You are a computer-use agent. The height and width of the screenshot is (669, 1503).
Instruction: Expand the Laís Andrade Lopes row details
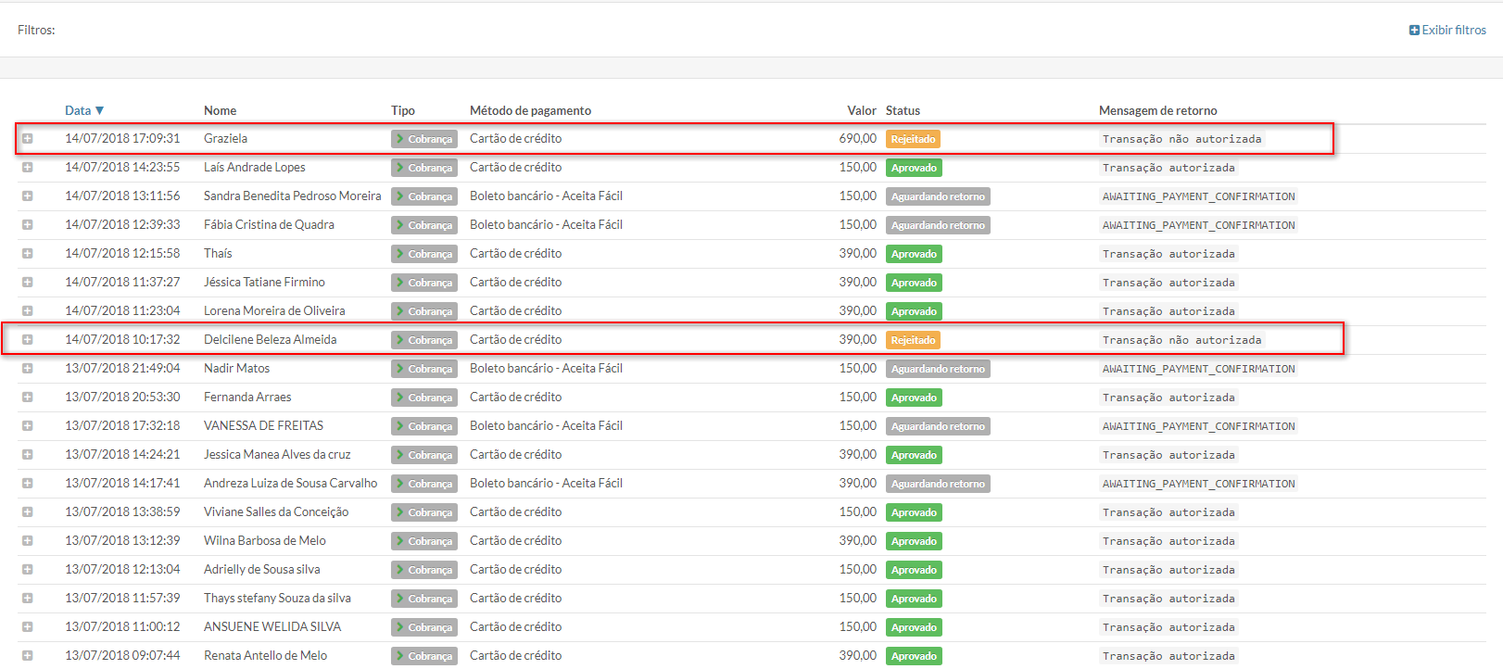tap(28, 168)
